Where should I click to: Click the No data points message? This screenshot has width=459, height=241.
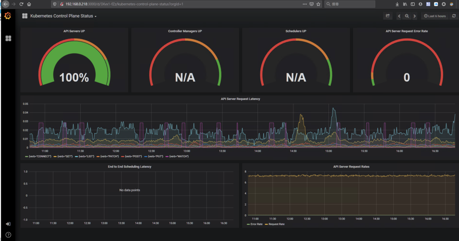tap(130, 190)
